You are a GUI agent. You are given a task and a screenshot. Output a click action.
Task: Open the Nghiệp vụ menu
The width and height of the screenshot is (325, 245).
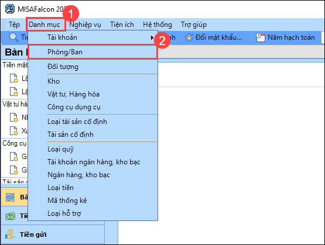click(x=85, y=25)
